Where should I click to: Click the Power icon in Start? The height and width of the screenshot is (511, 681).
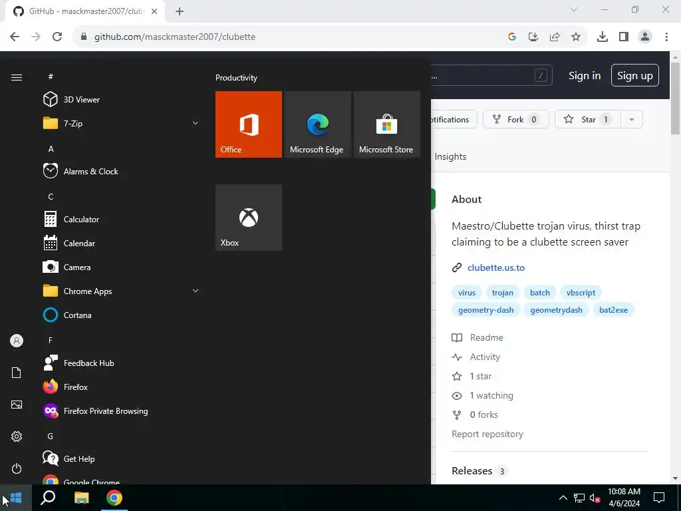click(x=17, y=468)
